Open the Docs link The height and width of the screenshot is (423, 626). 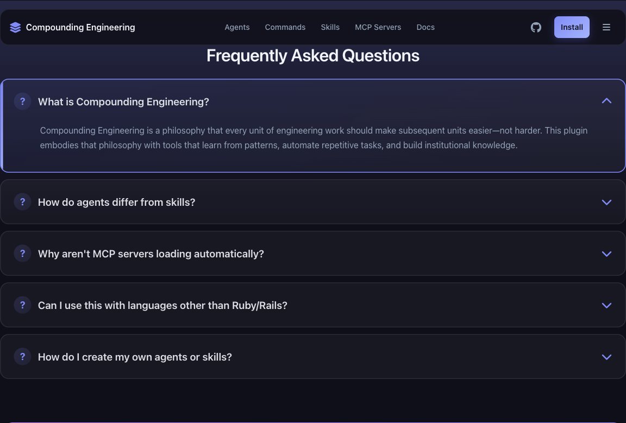[425, 27]
